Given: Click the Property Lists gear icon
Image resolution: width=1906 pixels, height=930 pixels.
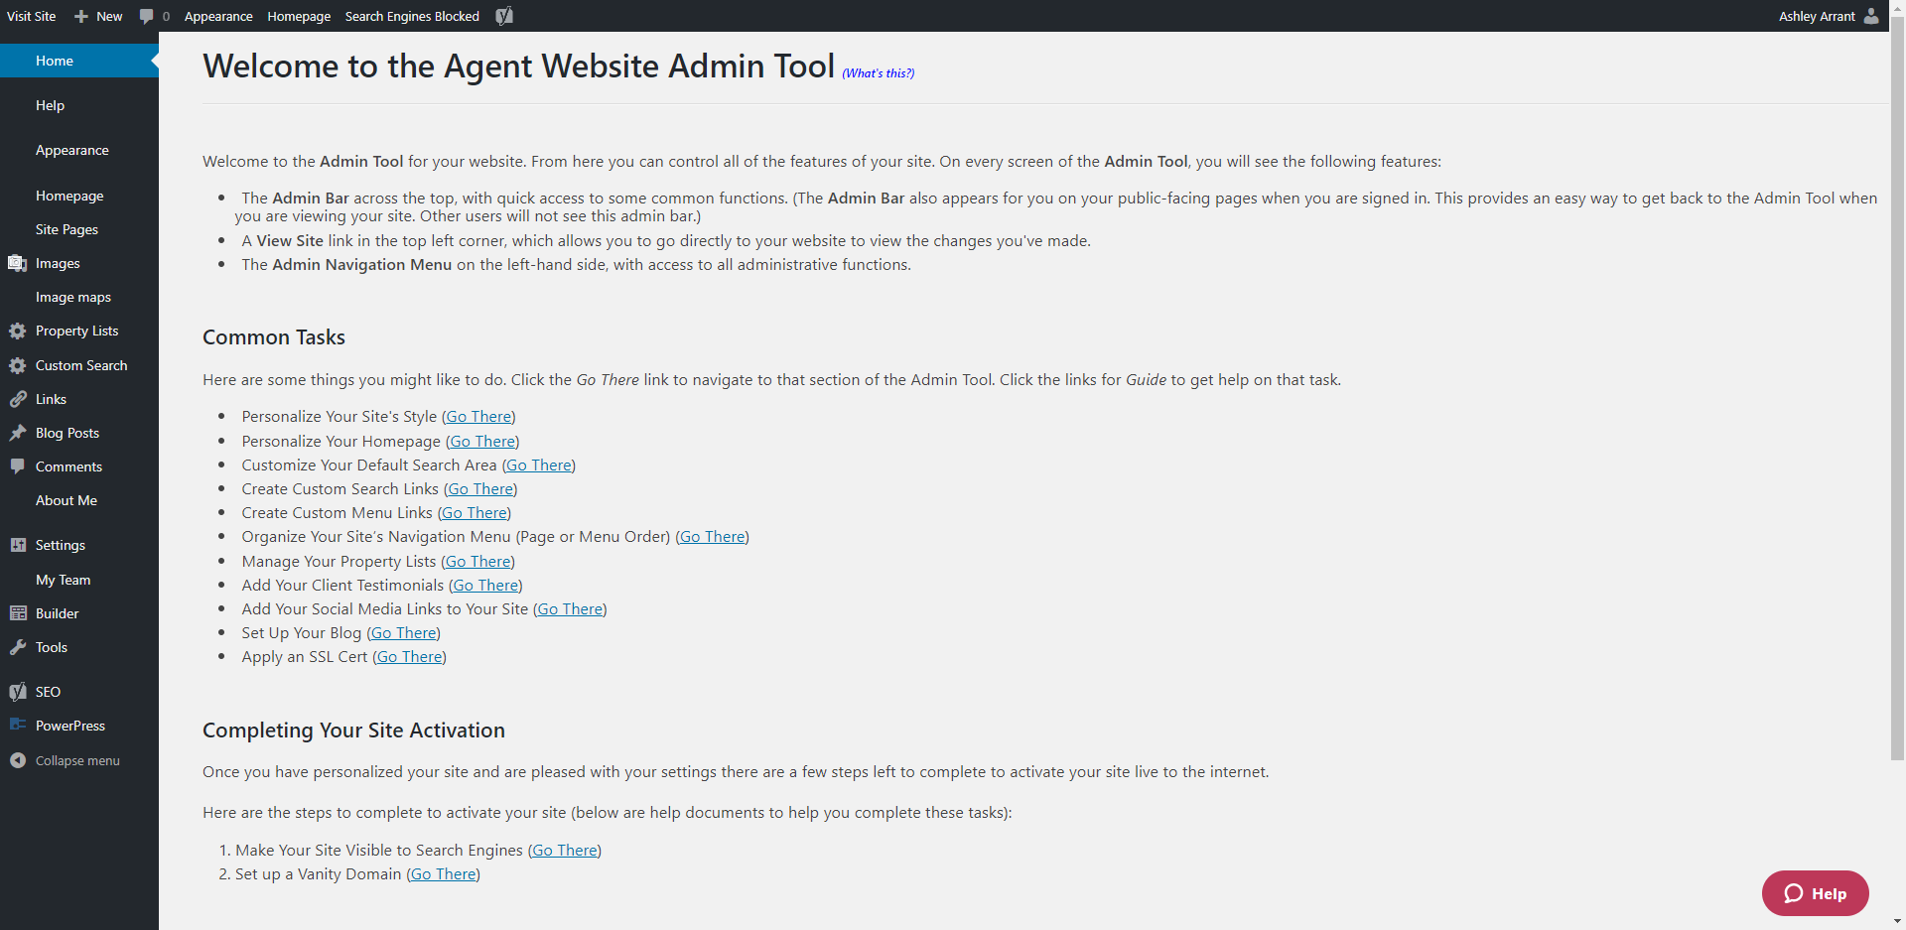Looking at the screenshot, I should tap(17, 332).
